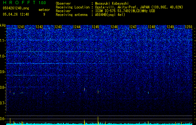The width and height of the screenshot is (196, 125).
Task: Click the meteor echo just before 1245
Action: click(84, 89)
